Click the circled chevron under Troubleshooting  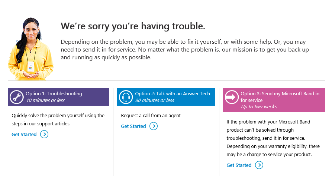coord(44,134)
